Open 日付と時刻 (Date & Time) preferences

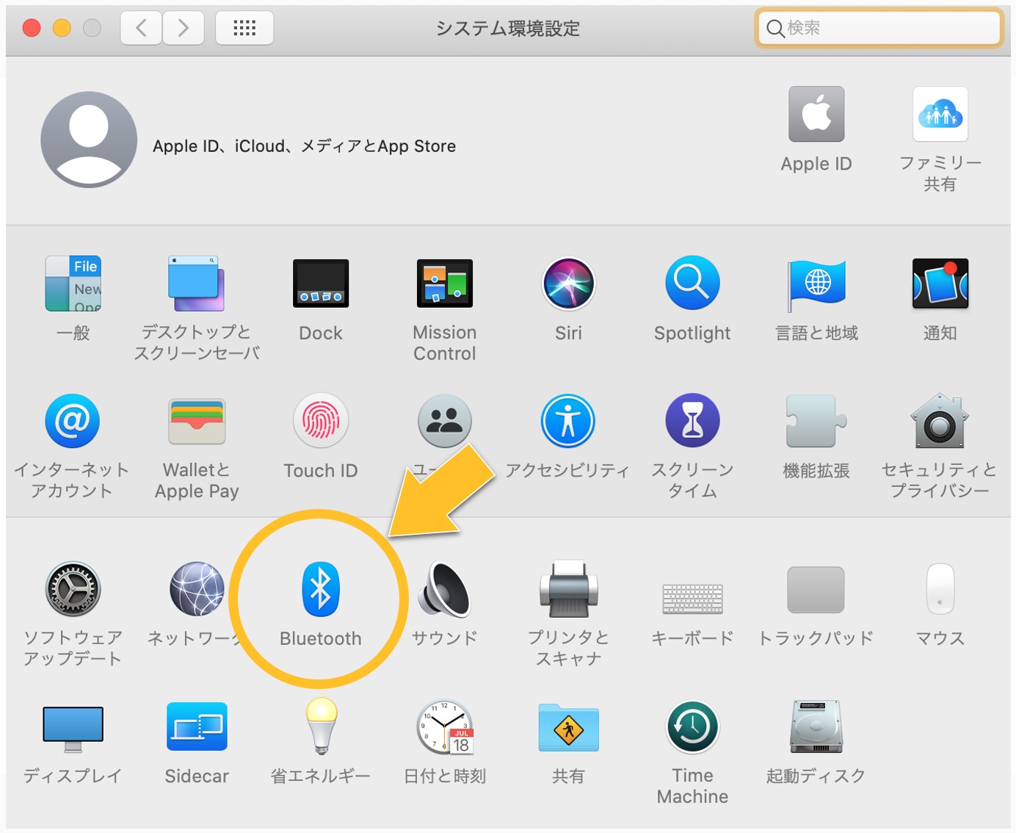coord(445,726)
